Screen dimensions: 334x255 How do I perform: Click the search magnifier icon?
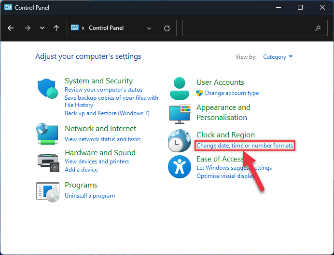coord(318,28)
